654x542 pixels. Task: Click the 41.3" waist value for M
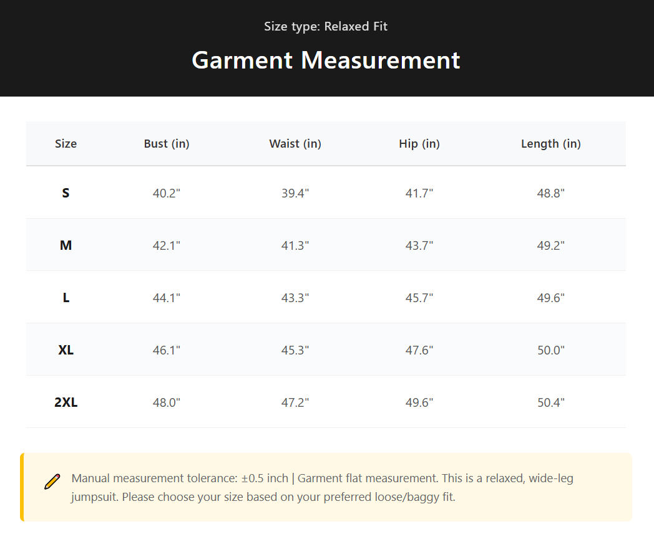295,245
